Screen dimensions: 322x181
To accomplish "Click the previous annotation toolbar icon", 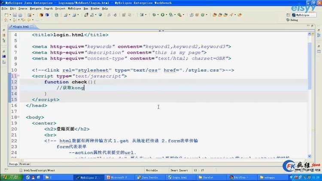I will [14, 20].
